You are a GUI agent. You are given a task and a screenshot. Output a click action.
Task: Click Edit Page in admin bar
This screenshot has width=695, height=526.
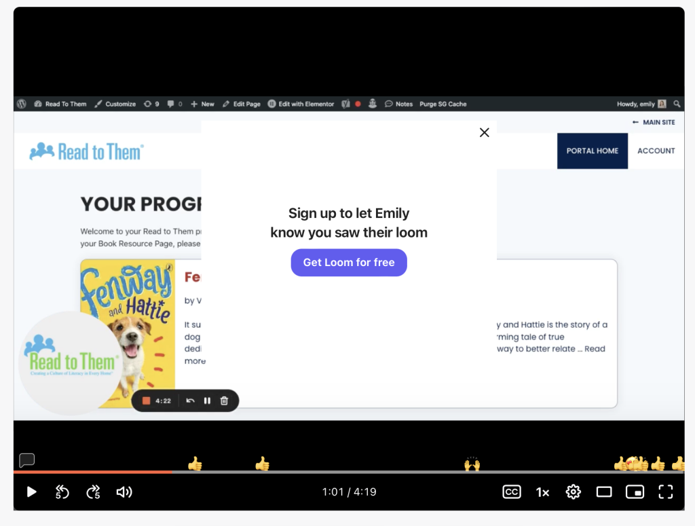242,104
